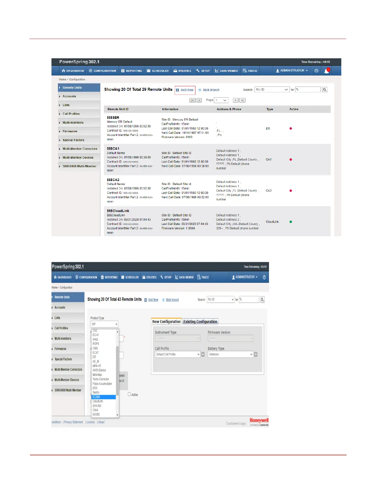Open Data Viewer menu in lower screenshot

tap(184, 277)
